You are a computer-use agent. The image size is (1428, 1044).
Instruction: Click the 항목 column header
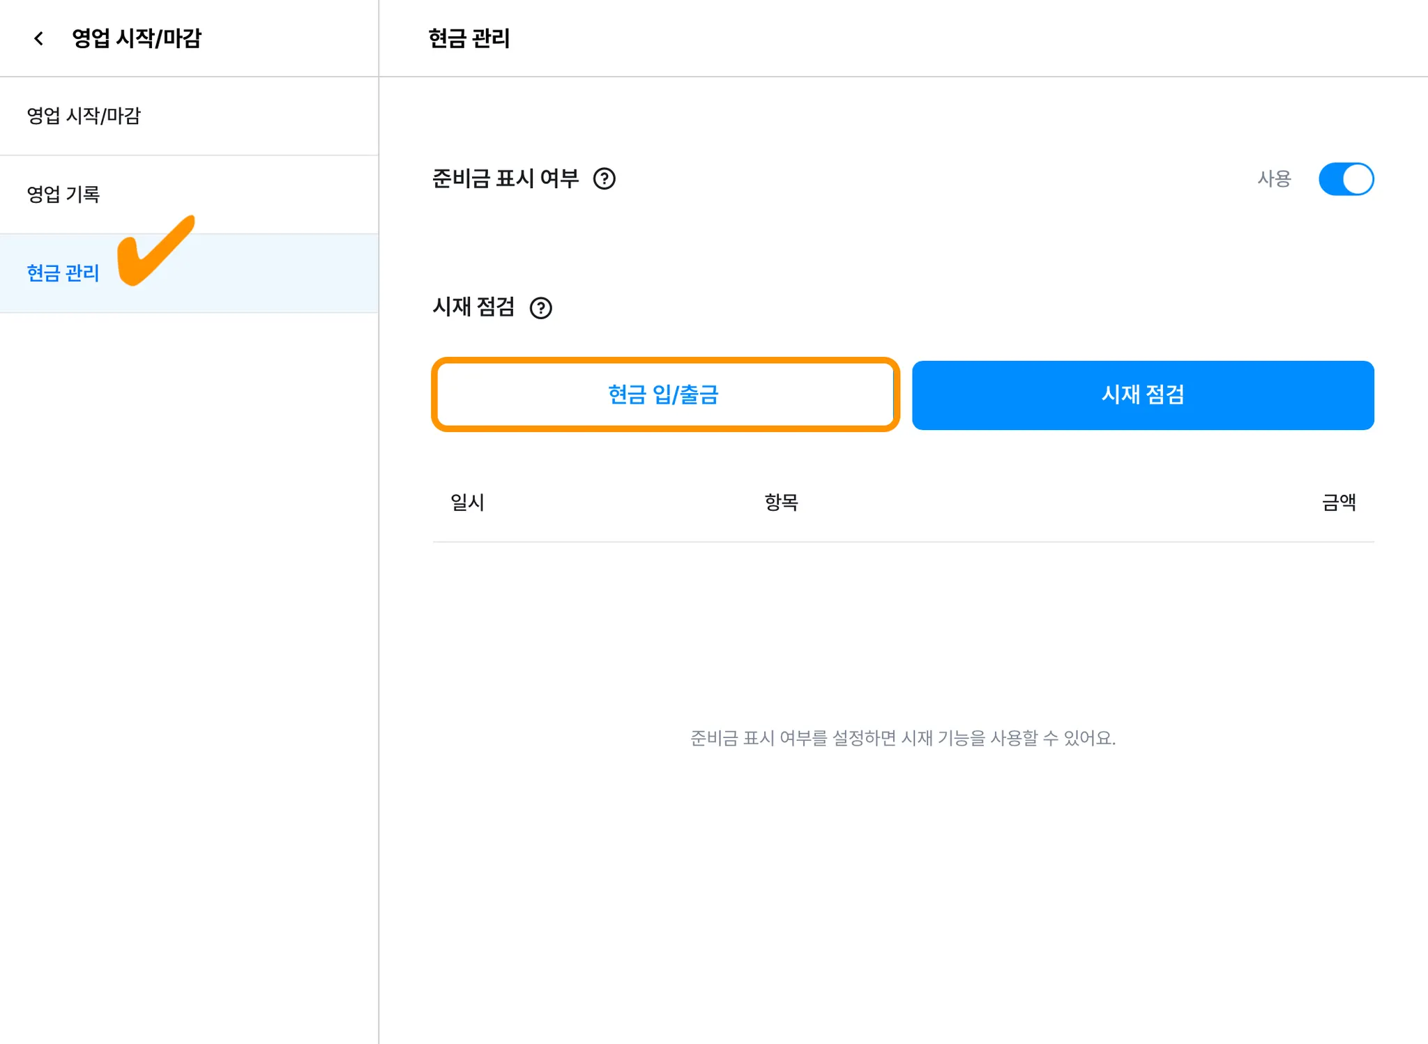click(781, 502)
